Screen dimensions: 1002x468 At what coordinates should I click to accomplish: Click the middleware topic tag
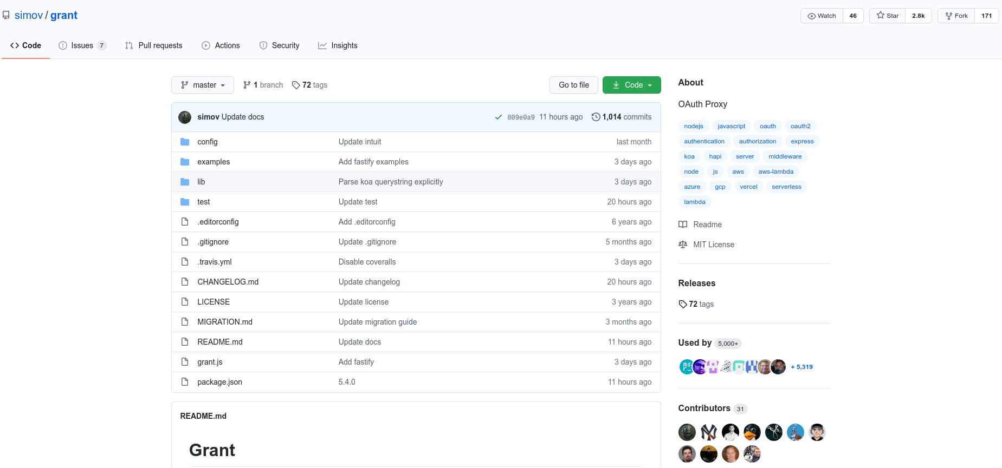click(x=785, y=156)
